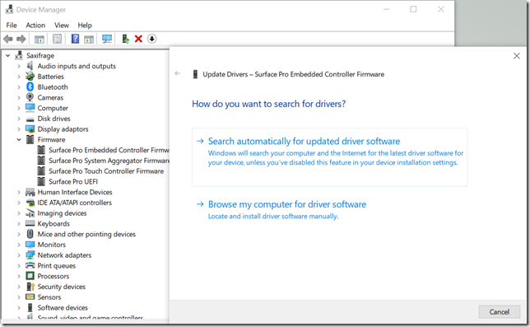The width and height of the screenshot is (530, 327).
Task: Expand the Batteries category arrow
Action: pos(19,77)
